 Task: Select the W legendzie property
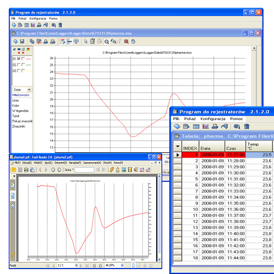click(x=20, y=111)
